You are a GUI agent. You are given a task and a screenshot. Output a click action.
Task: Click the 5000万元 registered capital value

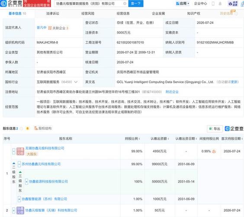pos(124,33)
